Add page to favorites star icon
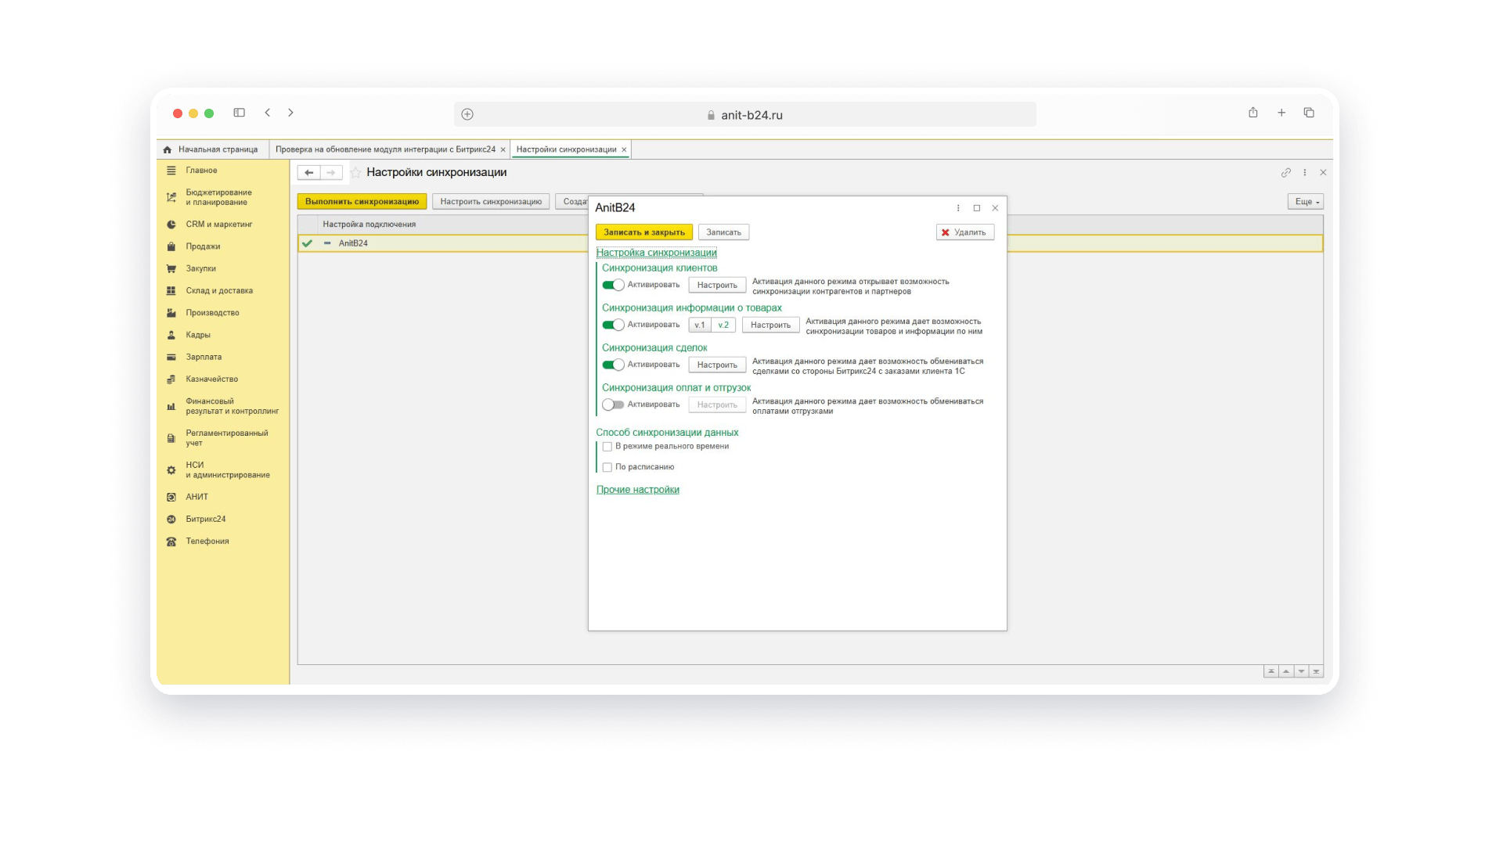 tap(356, 173)
